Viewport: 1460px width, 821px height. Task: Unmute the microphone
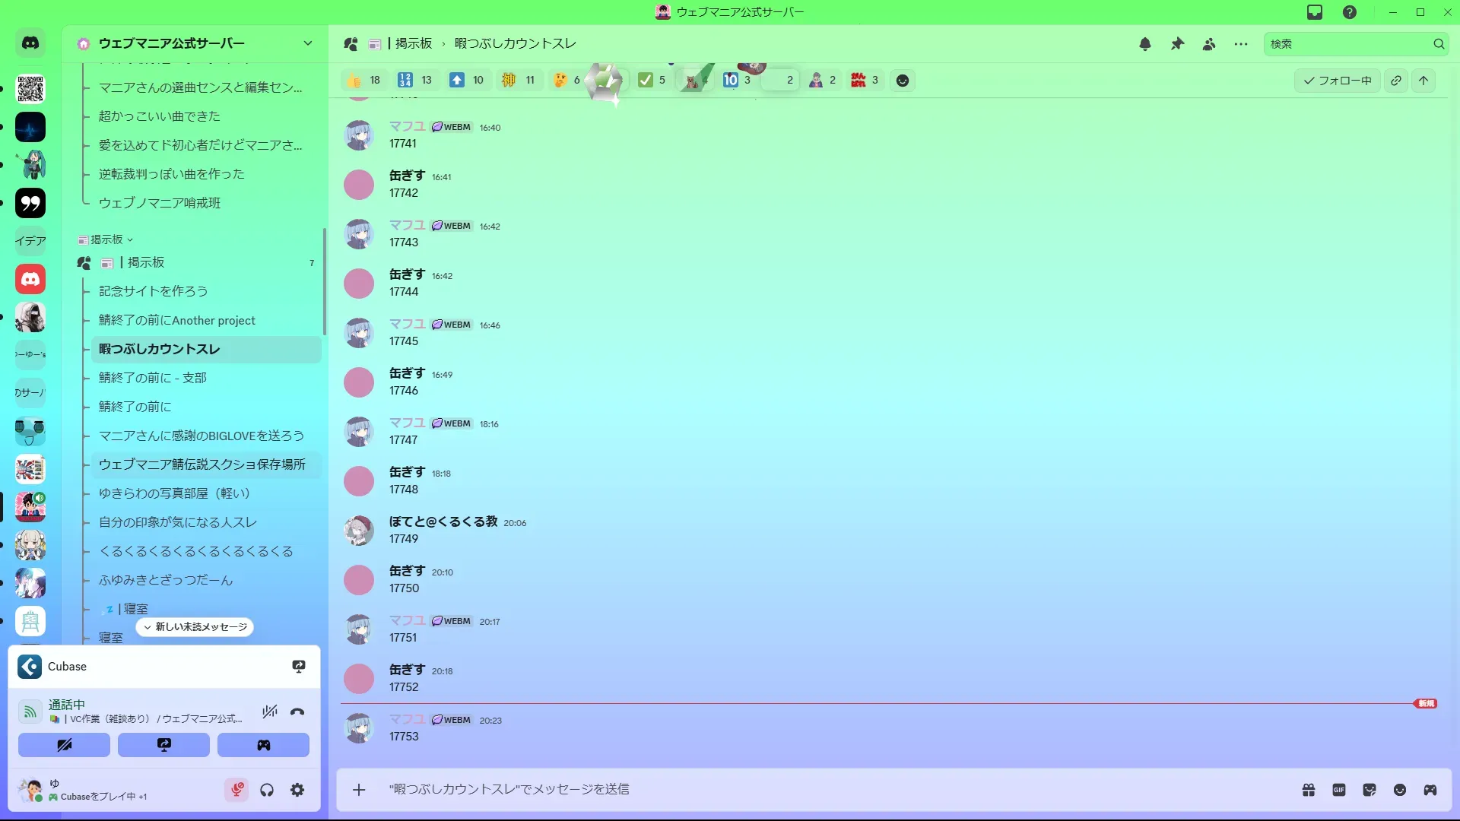point(236,790)
